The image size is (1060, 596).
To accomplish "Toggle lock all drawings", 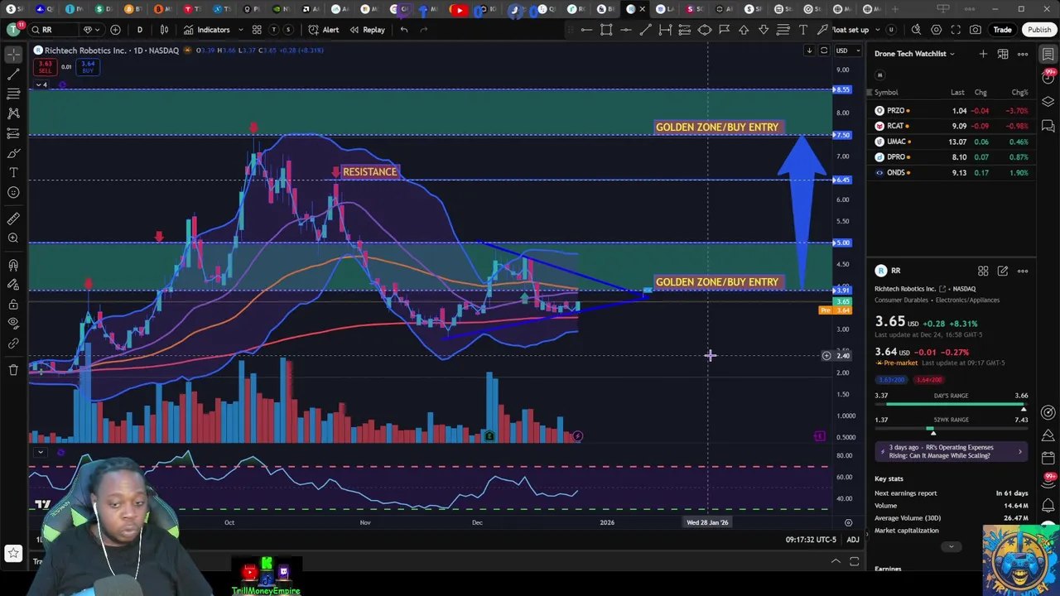I will [13, 303].
